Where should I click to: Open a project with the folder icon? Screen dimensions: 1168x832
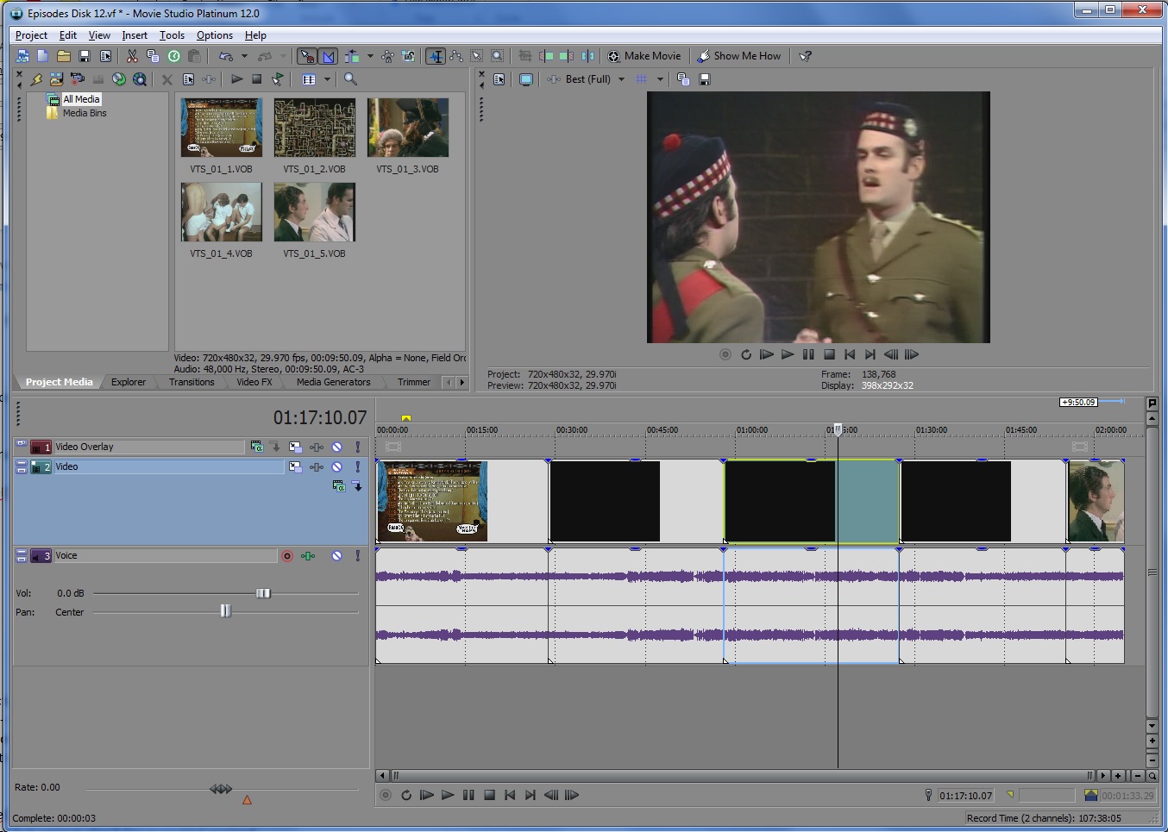[64, 56]
